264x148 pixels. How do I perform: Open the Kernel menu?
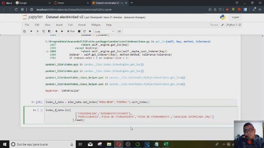(x=82, y=25)
